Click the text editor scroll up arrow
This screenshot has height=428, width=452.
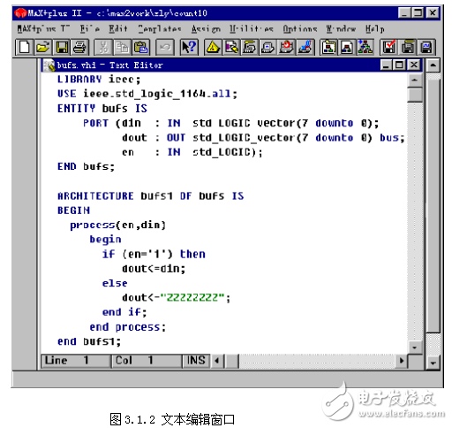pyautogui.click(x=415, y=80)
